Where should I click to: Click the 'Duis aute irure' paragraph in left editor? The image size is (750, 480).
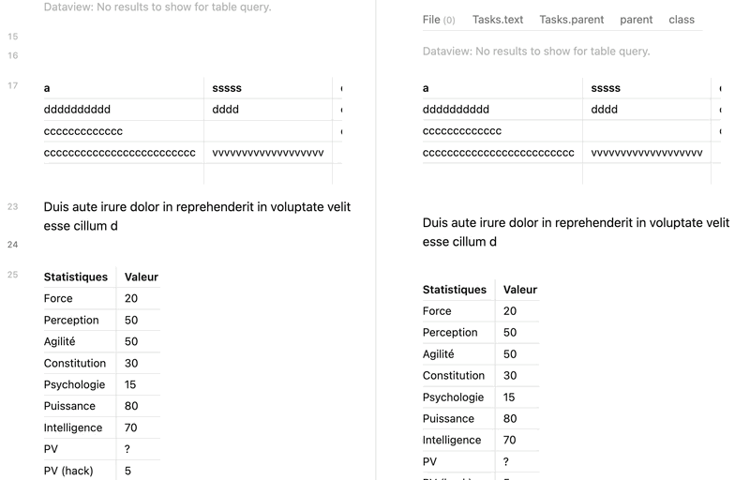[197, 217]
